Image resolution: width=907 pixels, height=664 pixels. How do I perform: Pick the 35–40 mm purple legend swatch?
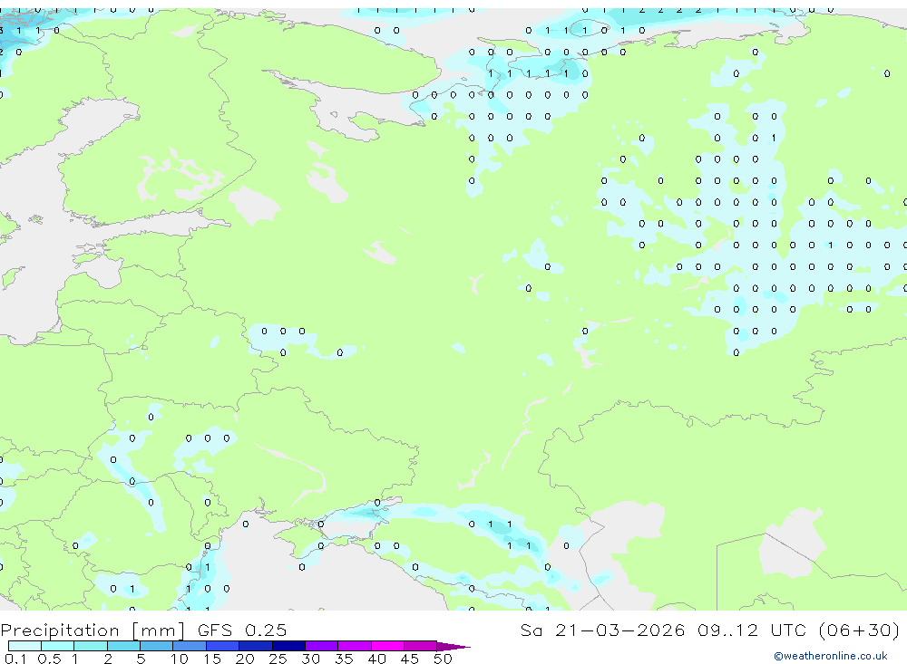coord(355,646)
